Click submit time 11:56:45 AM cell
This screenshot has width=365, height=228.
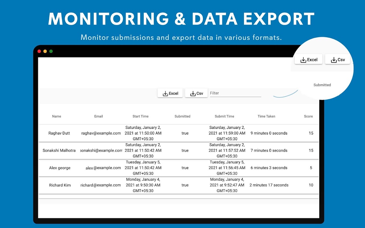tap(227, 168)
